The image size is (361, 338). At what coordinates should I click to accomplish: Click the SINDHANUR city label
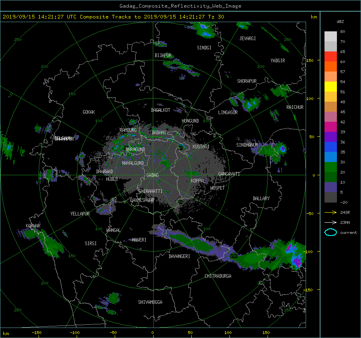point(247,145)
